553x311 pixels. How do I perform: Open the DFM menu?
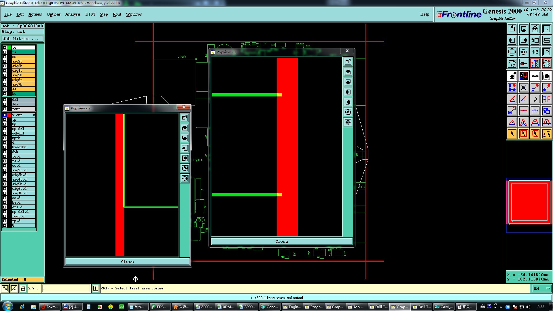point(90,14)
